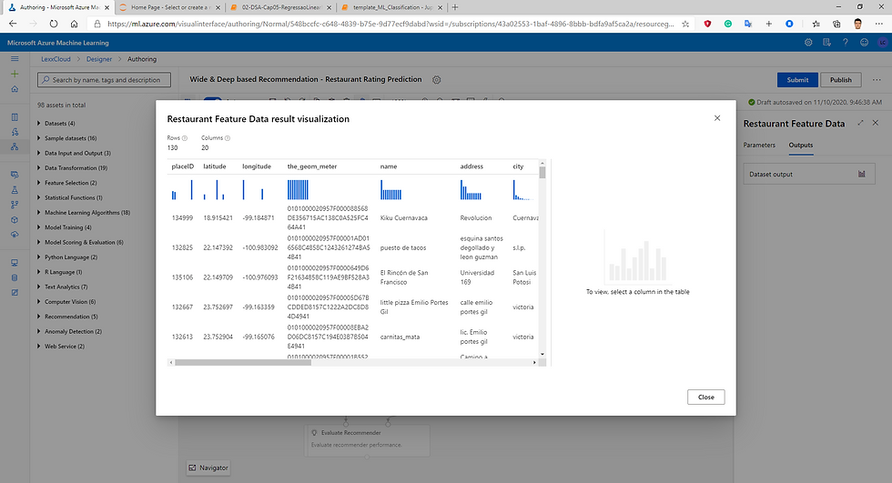Open Designer breadcrumb link
892x483 pixels.
coord(99,59)
